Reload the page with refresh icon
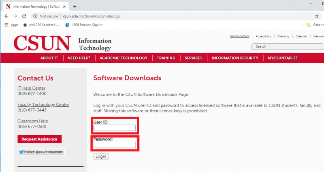This screenshot has width=324, height=172. coord(24,16)
